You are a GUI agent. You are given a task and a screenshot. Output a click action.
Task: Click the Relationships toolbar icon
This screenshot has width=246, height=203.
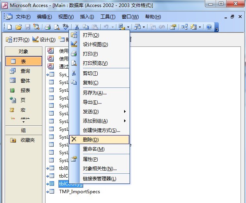point(184,27)
